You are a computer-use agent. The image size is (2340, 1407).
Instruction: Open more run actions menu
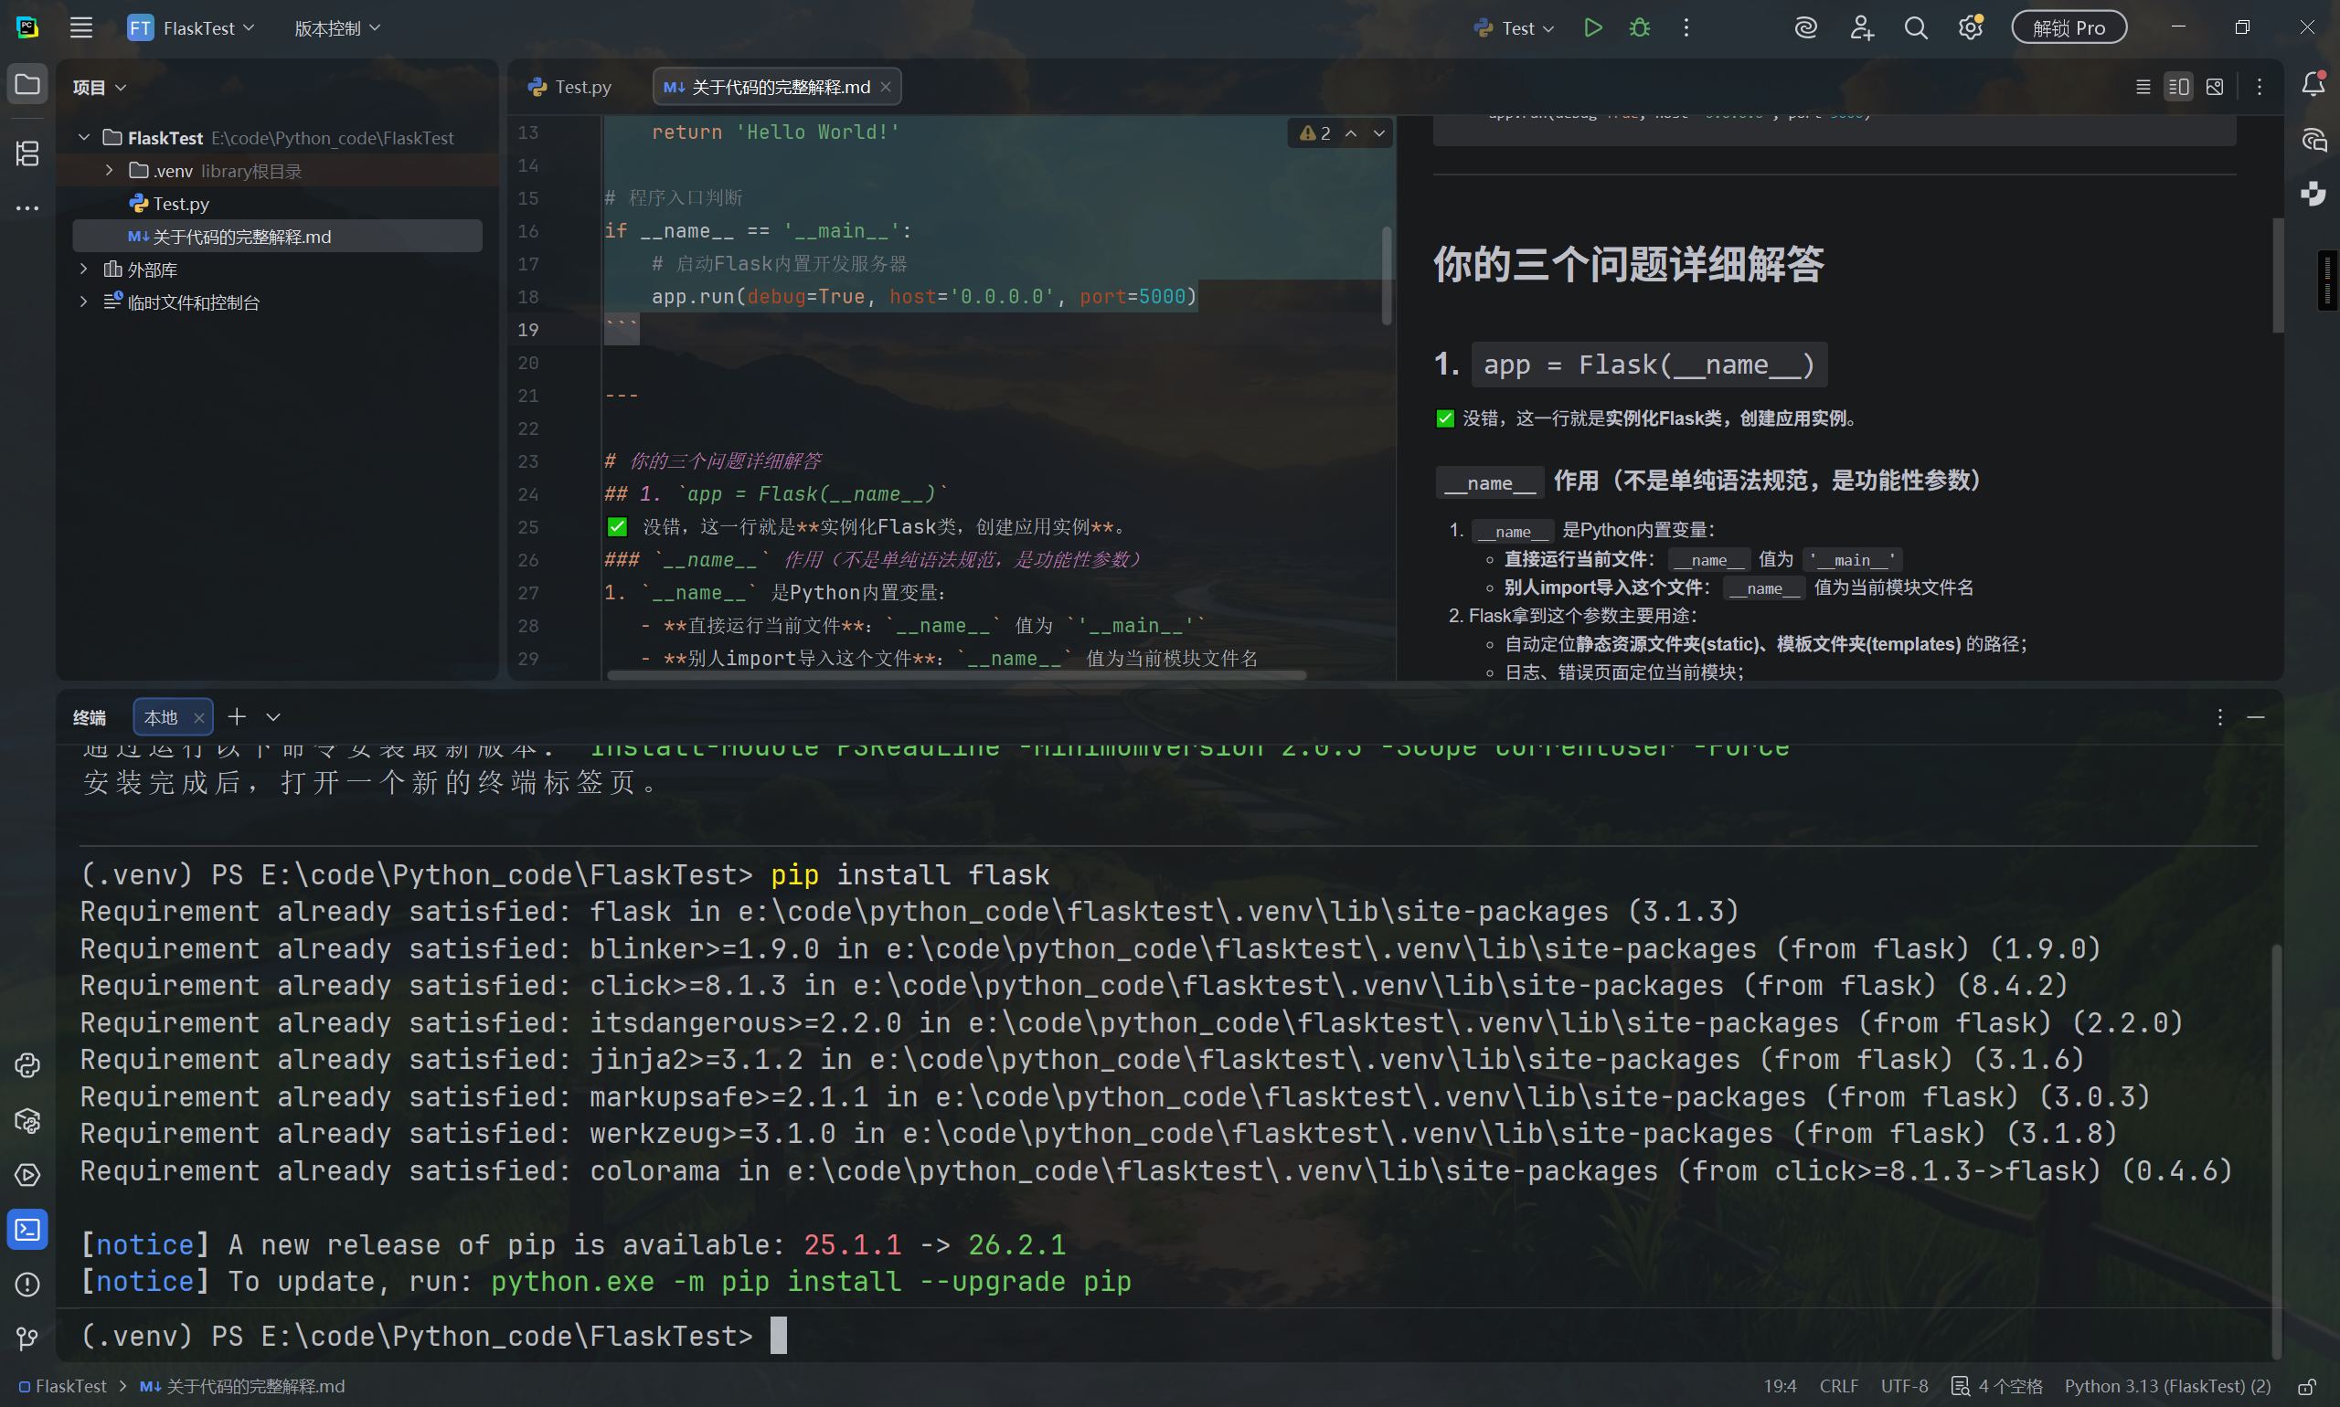click(x=1686, y=27)
